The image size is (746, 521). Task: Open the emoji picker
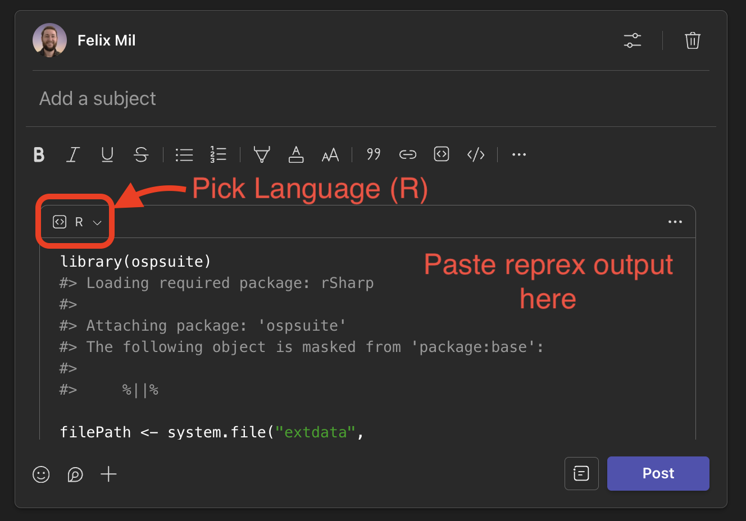tap(41, 474)
